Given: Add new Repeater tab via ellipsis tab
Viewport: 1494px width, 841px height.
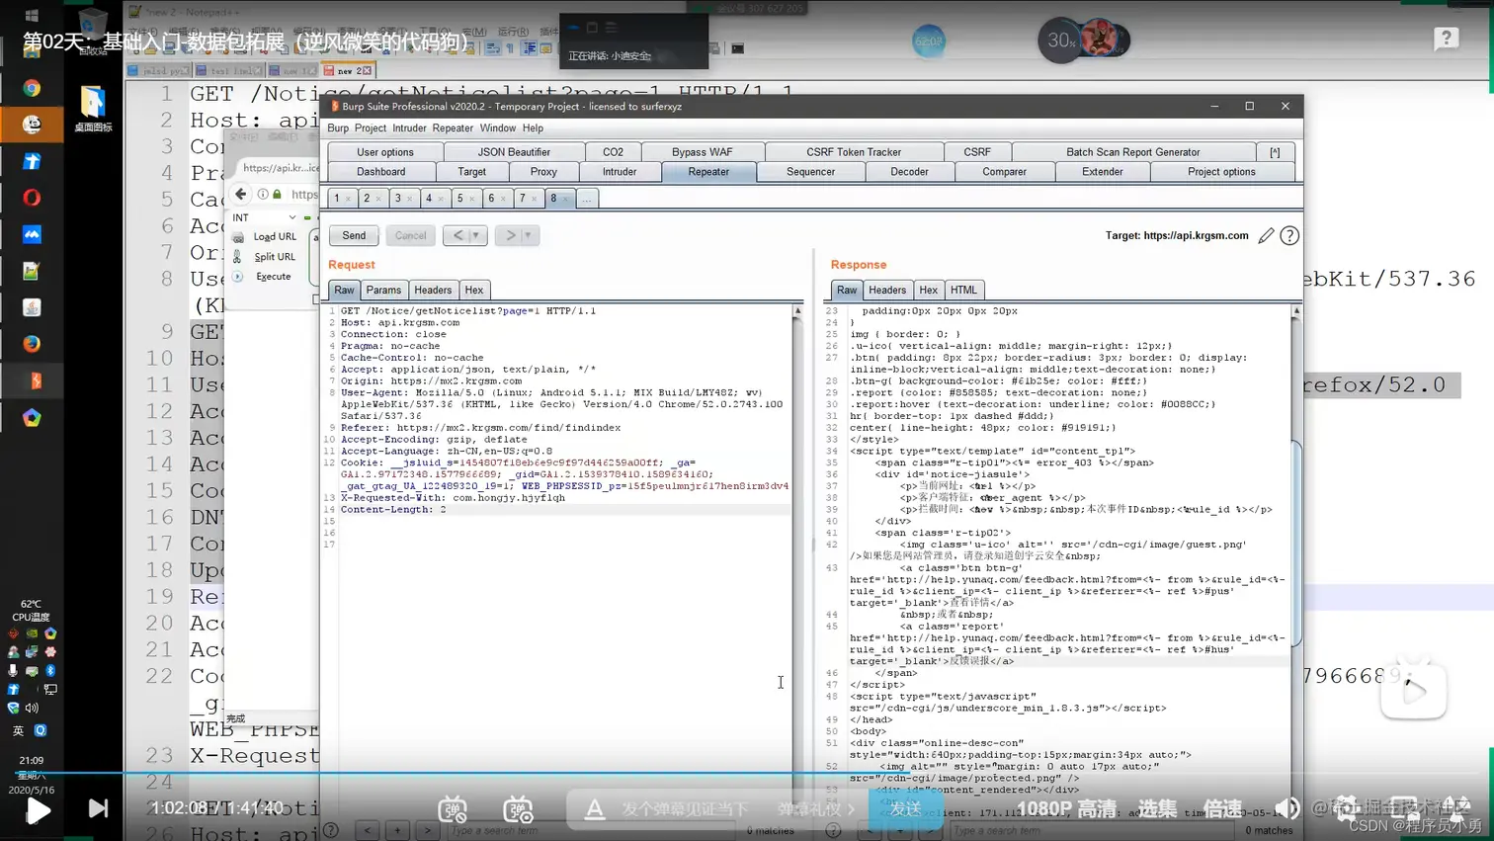Looking at the screenshot, I should [x=586, y=199].
